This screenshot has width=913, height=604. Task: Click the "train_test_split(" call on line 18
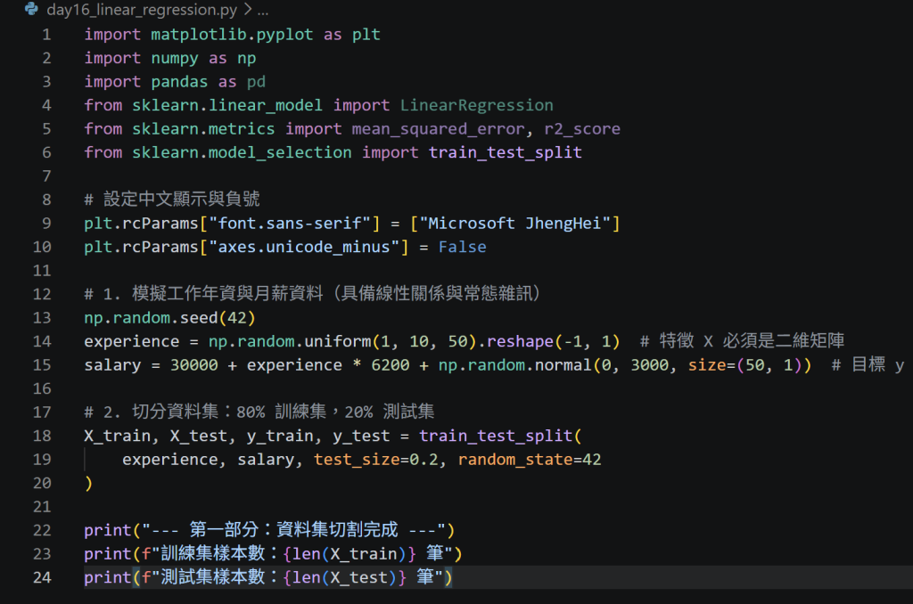tap(500, 437)
